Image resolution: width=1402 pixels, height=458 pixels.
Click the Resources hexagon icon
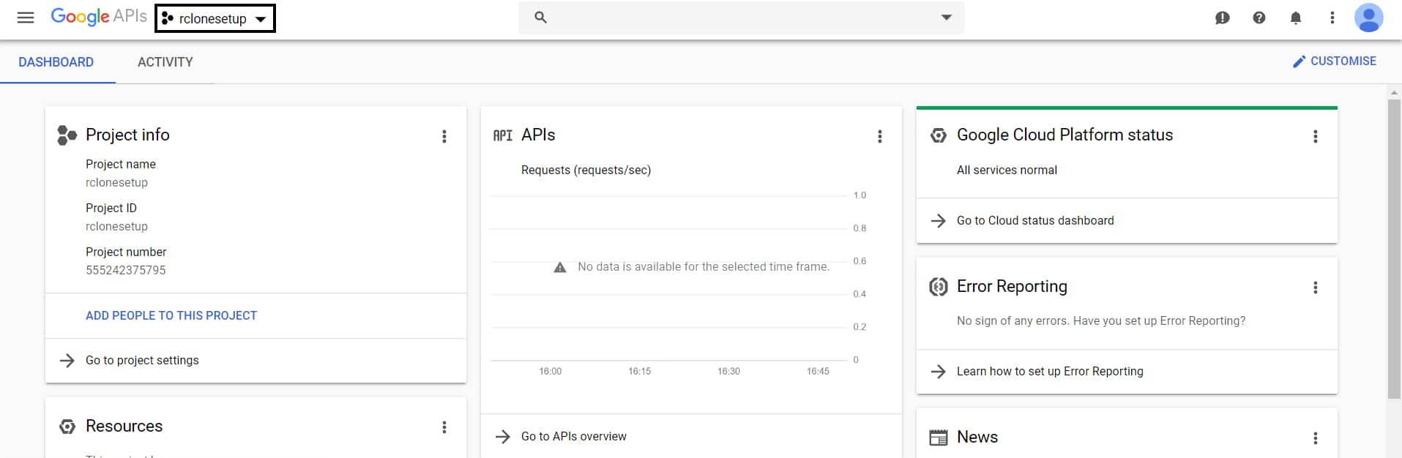[x=67, y=427]
